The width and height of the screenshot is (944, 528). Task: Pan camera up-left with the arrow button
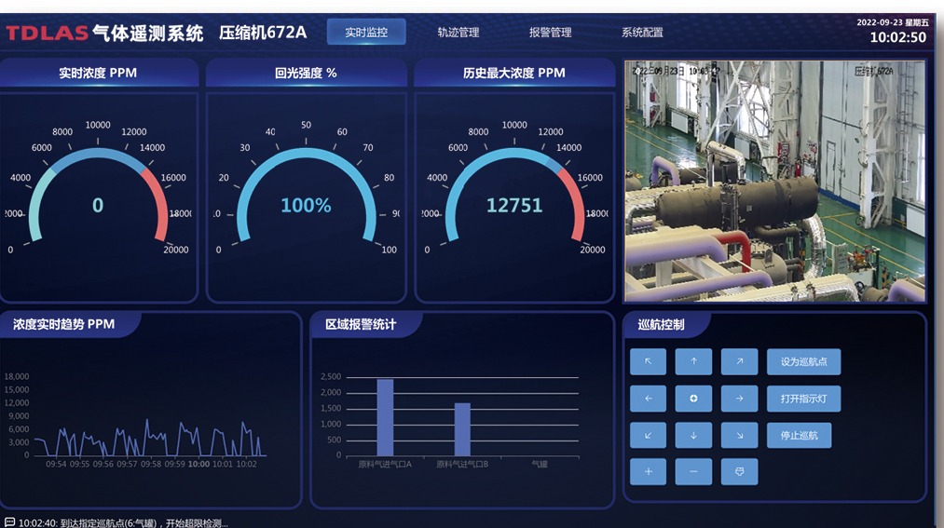click(648, 361)
